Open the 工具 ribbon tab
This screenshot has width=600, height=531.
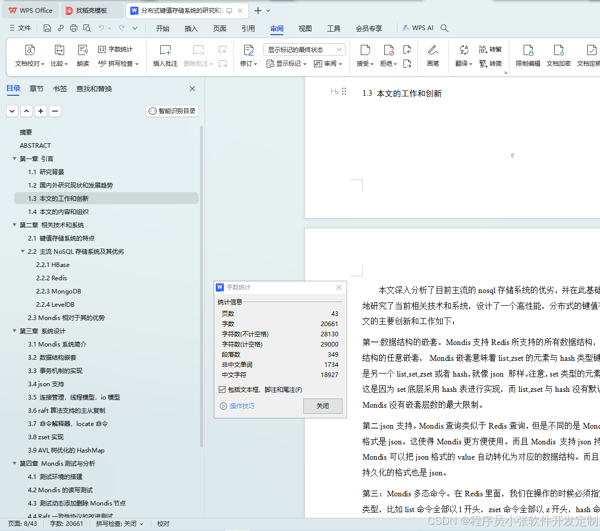[334, 29]
